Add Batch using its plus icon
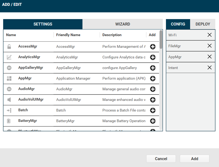 click(x=153, y=110)
